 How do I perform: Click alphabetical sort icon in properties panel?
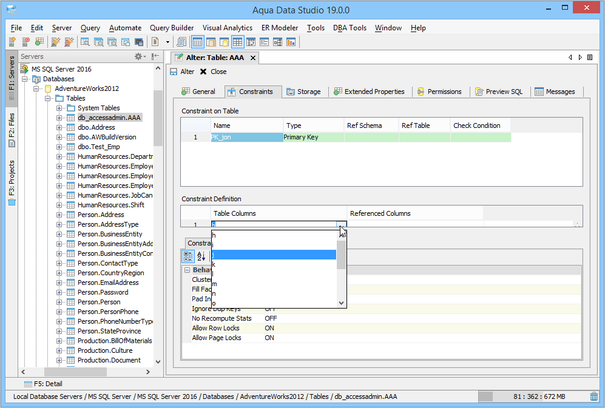pos(201,256)
